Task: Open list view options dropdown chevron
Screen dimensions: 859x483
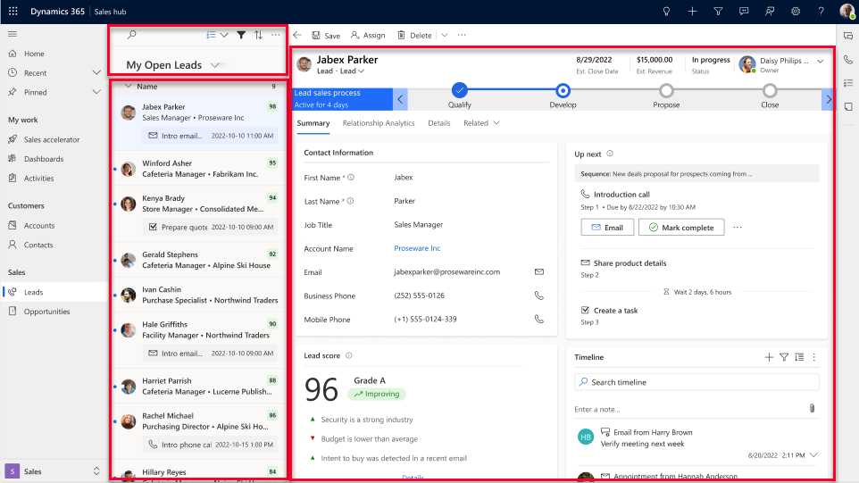Action: click(224, 35)
